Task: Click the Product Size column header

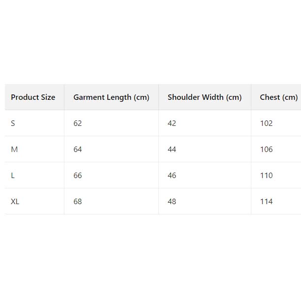Action: (x=33, y=97)
